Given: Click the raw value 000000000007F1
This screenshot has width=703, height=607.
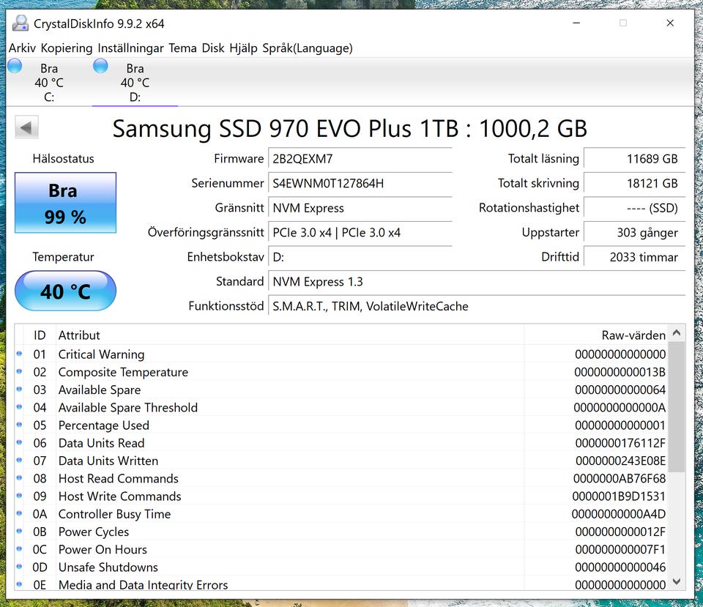Looking at the screenshot, I should pos(620,550).
